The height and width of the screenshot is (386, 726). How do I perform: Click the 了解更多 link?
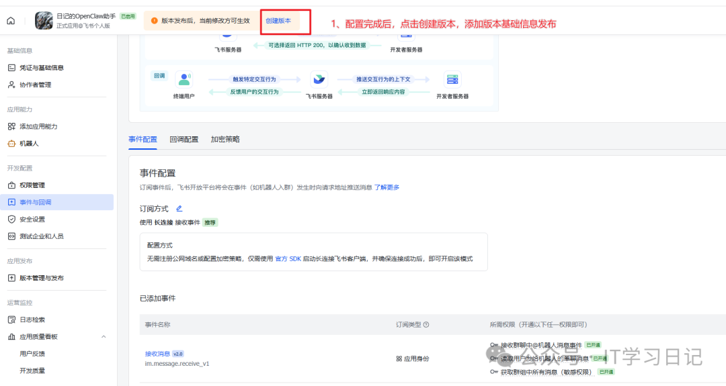click(x=387, y=187)
